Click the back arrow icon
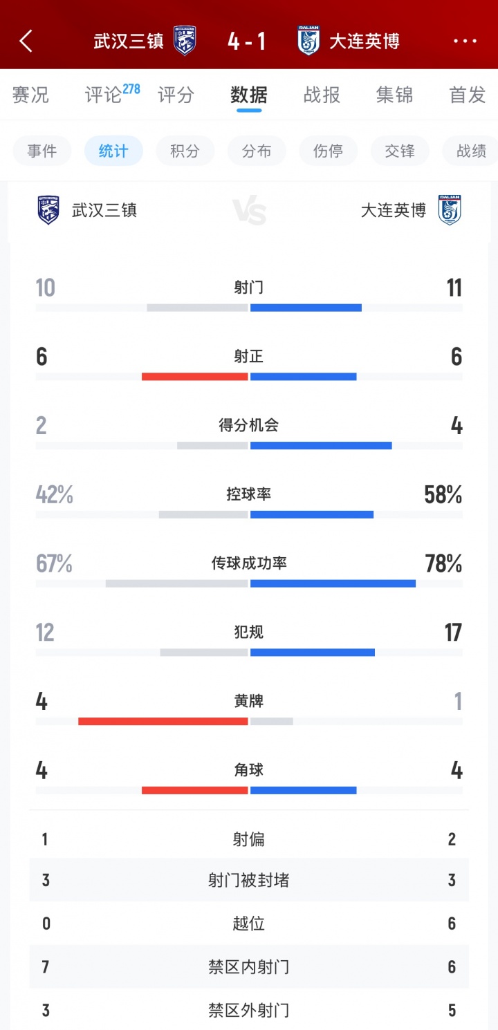The height and width of the screenshot is (1030, 498). (25, 41)
